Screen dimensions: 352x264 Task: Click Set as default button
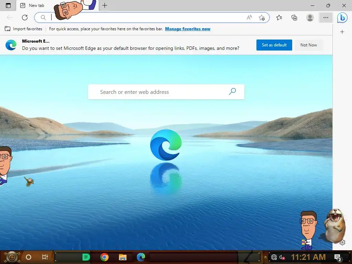click(274, 45)
